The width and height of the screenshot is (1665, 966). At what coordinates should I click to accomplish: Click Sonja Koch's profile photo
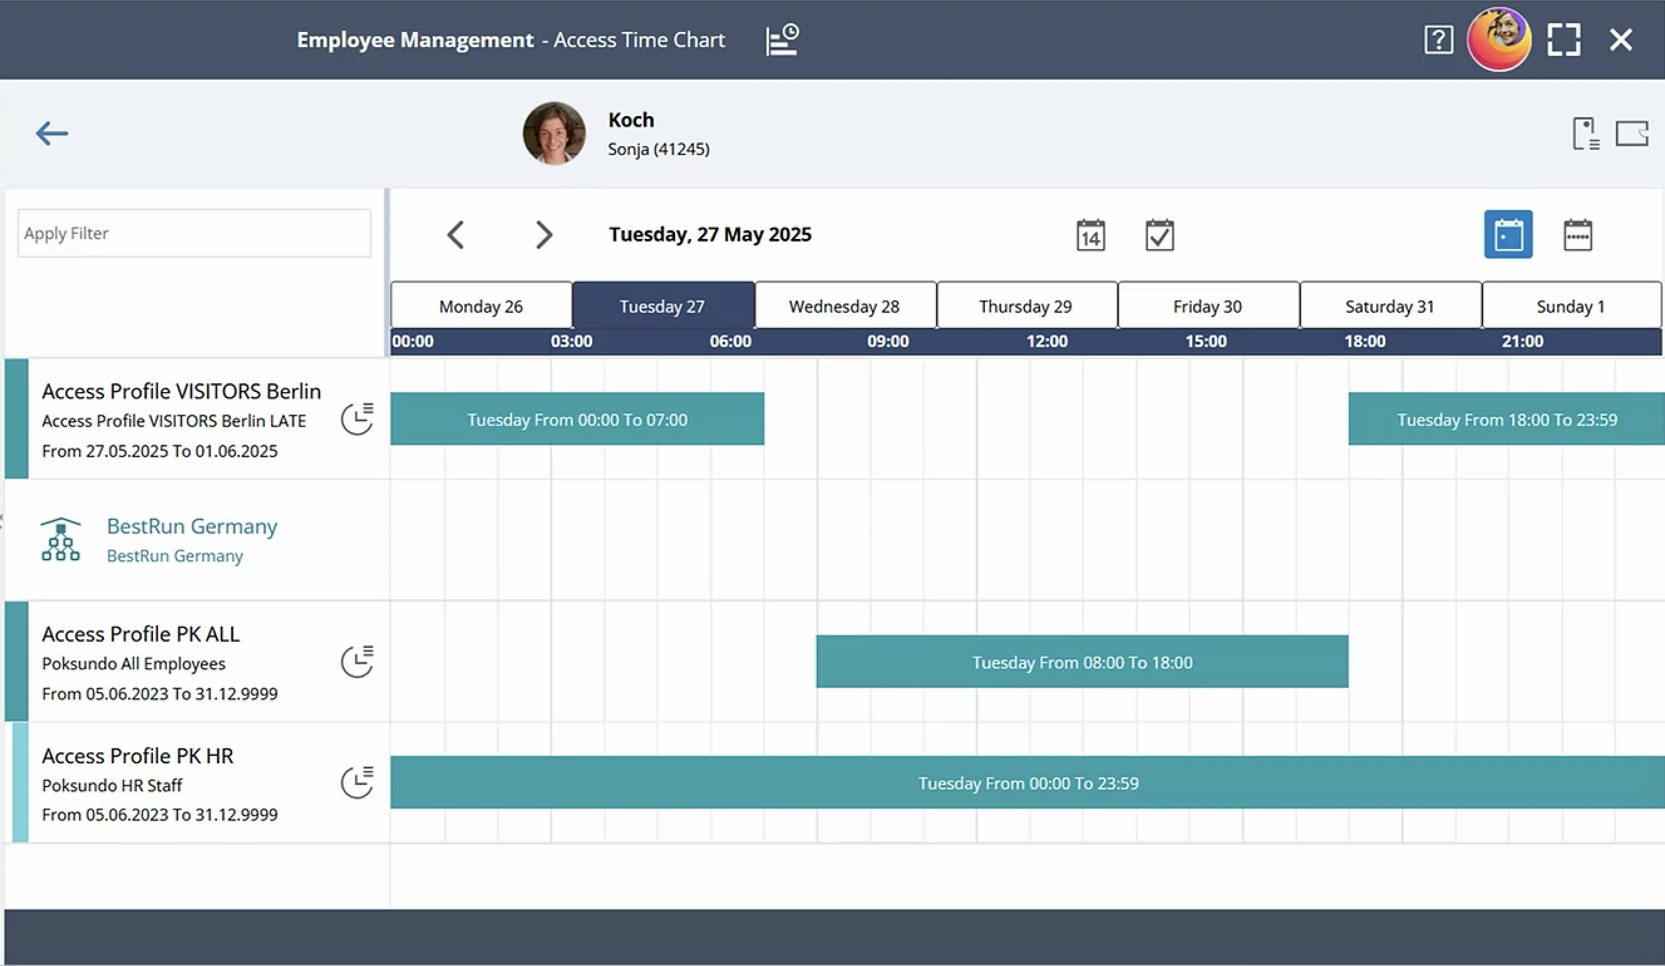coord(554,133)
